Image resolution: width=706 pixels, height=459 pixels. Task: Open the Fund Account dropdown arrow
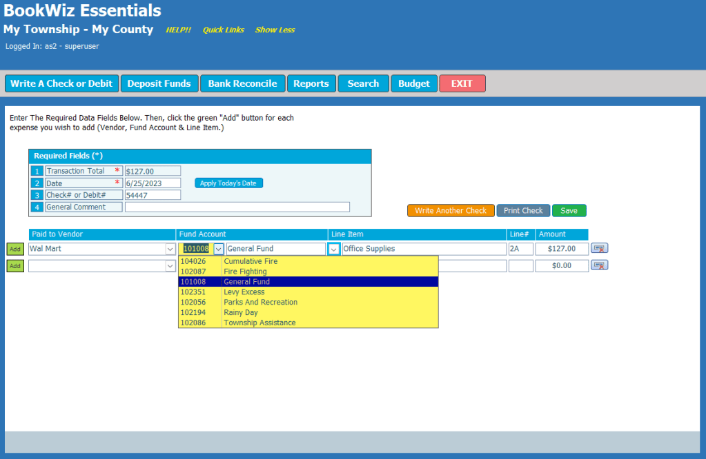click(218, 249)
